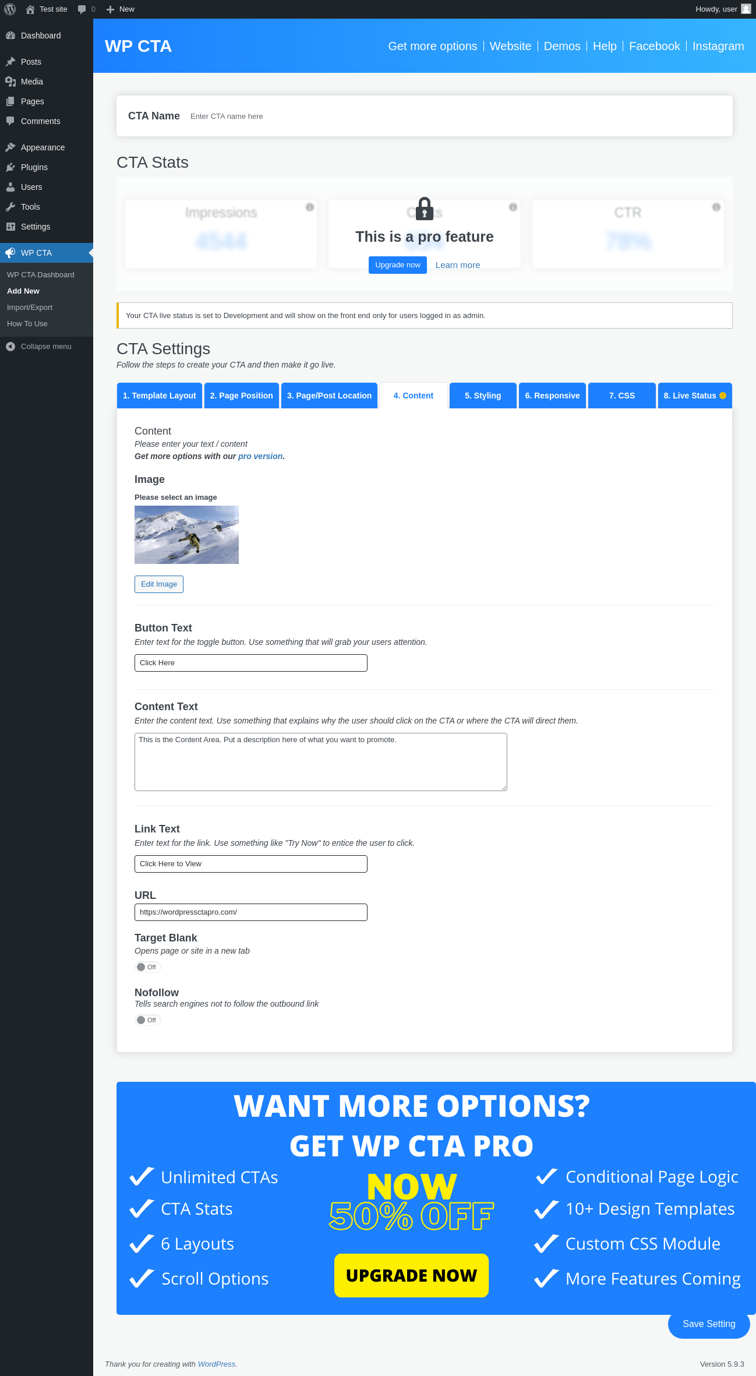Open the comments bubble icon in admin bar
The height and width of the screenshot is (1376, 756).
(82, 9)
